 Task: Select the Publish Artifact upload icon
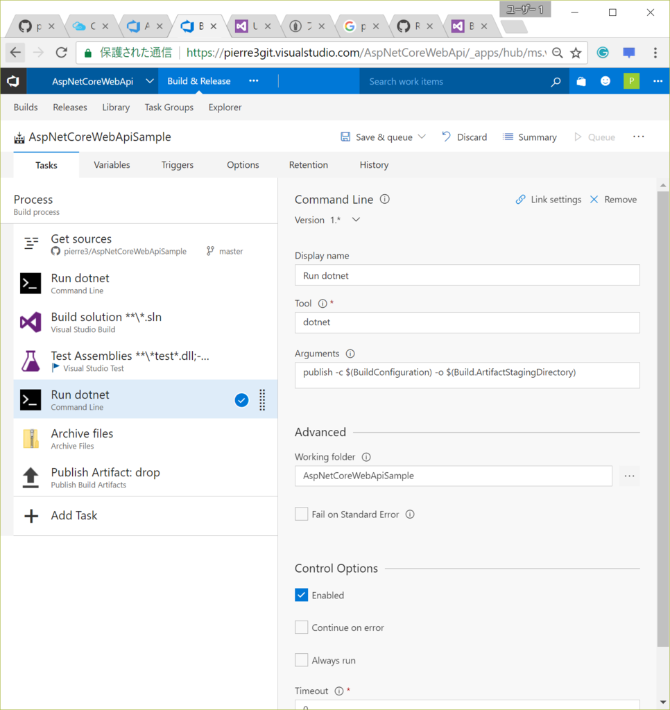pos(31,478)
